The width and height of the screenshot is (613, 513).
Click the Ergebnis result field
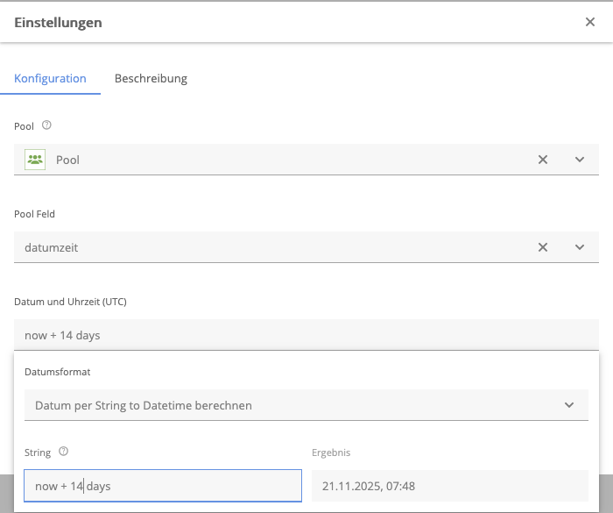tap(449, 486)
